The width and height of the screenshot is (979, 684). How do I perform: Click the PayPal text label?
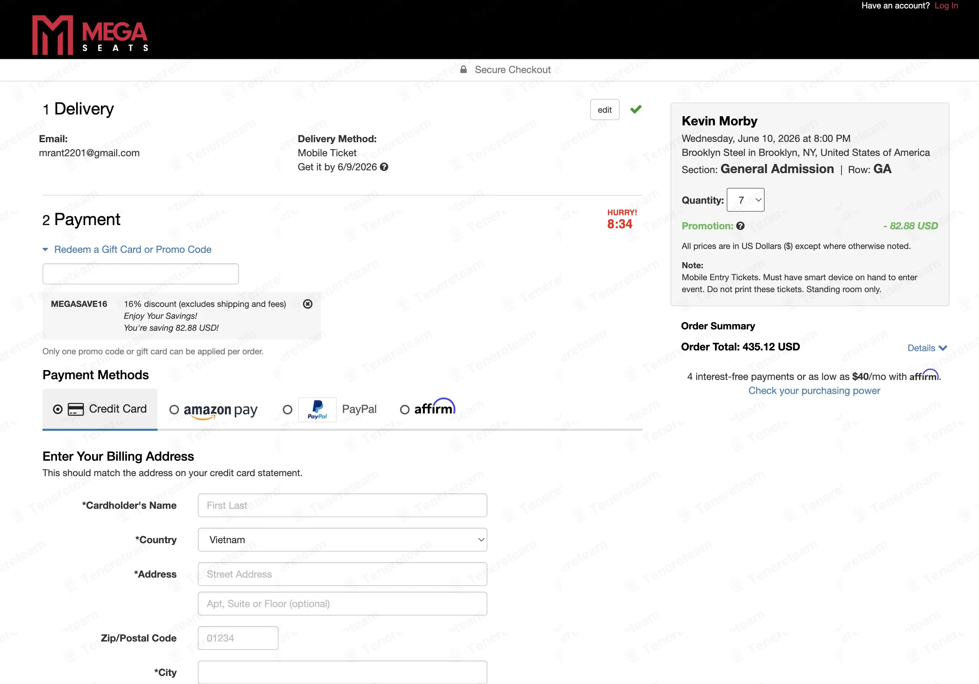(x=359, y=409)
